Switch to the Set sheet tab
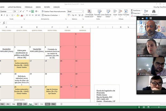Image resolution: width=166 pixels, height=111 pixels. pyautogui.click(x=36, y=104)
